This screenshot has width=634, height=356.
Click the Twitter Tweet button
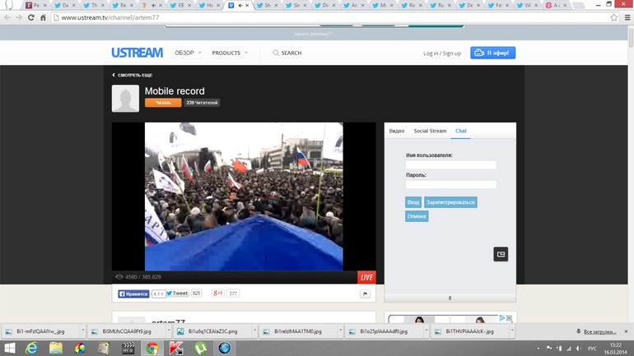coord(178,294)
